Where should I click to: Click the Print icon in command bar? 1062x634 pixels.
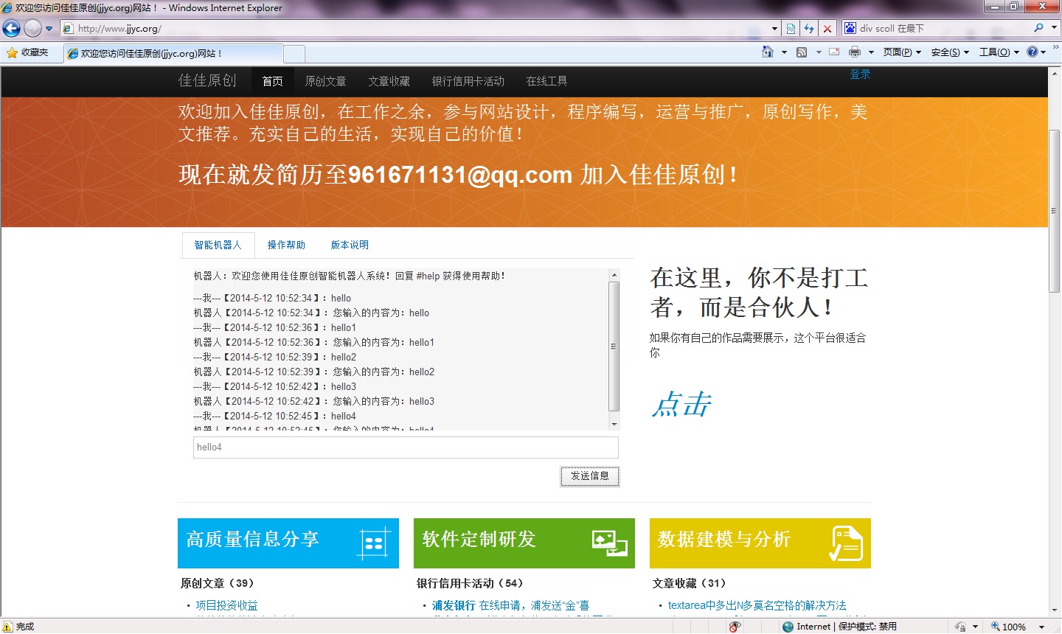(x=855, y=52)
